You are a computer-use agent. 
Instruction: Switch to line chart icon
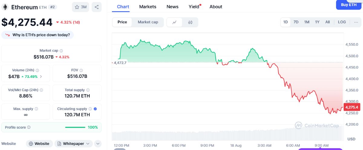point(175,22)
